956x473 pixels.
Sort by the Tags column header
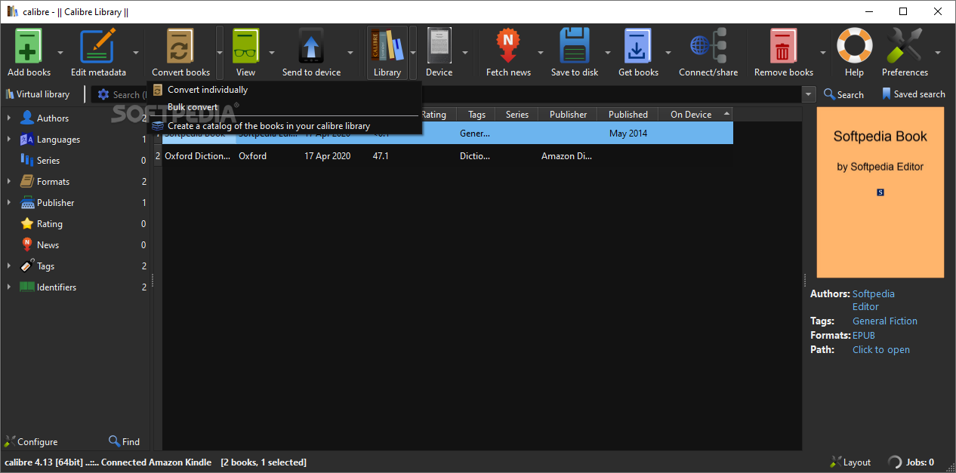point(476,115)
